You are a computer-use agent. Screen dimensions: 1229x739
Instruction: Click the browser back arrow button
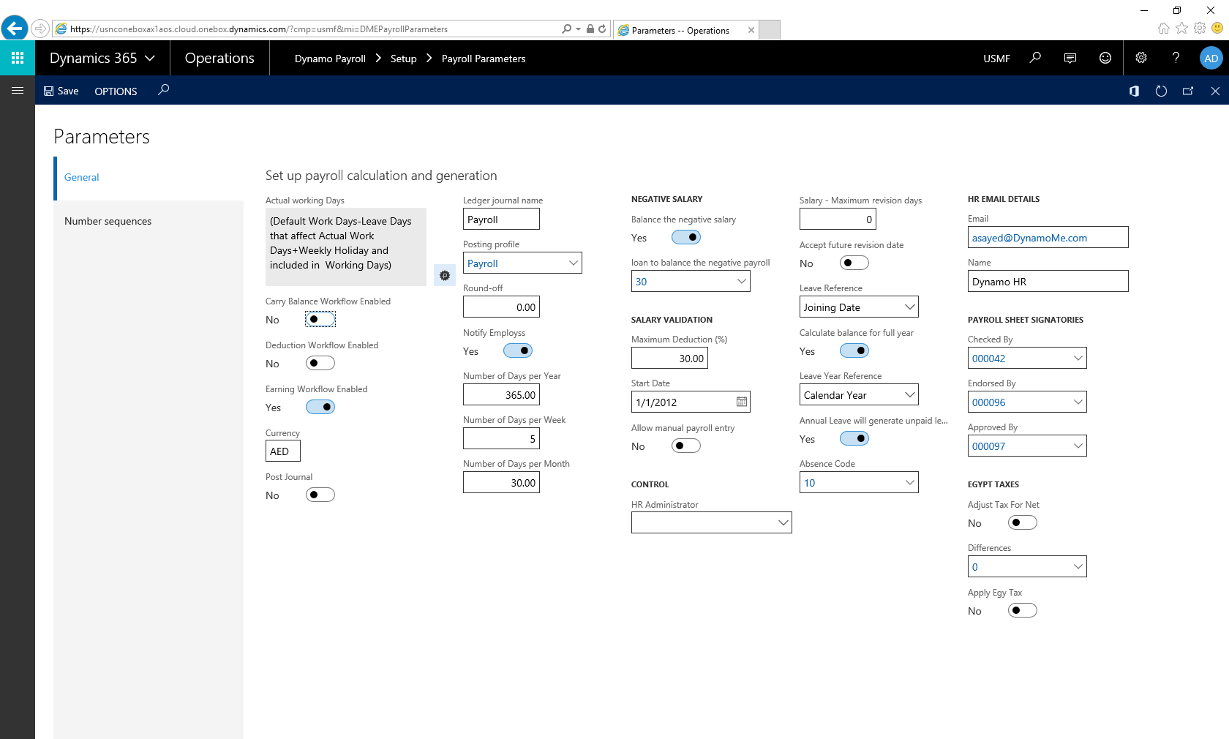(15, 29)
